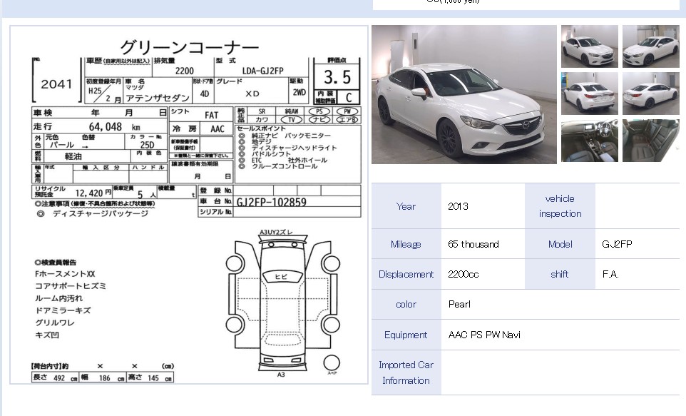686x416 pixels.
Task: Click the car damage diagram on sheet
Action: [282, 302]
